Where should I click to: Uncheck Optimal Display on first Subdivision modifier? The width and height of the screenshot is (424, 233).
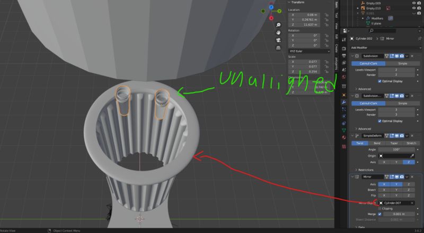click(x=379, y=81)
